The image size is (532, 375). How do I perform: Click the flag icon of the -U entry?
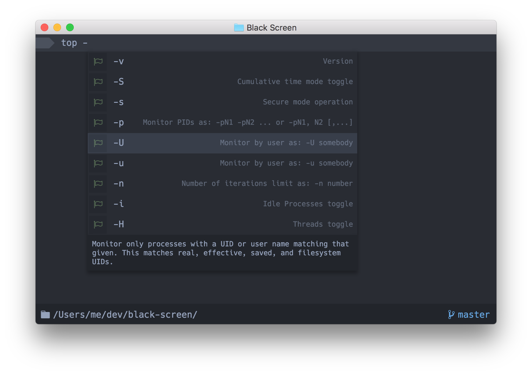tap(98, 143)
